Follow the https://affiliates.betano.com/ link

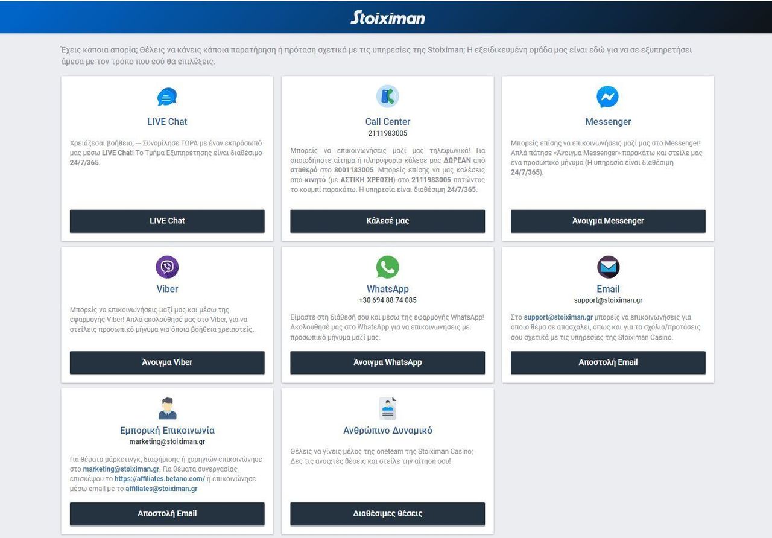159,479
